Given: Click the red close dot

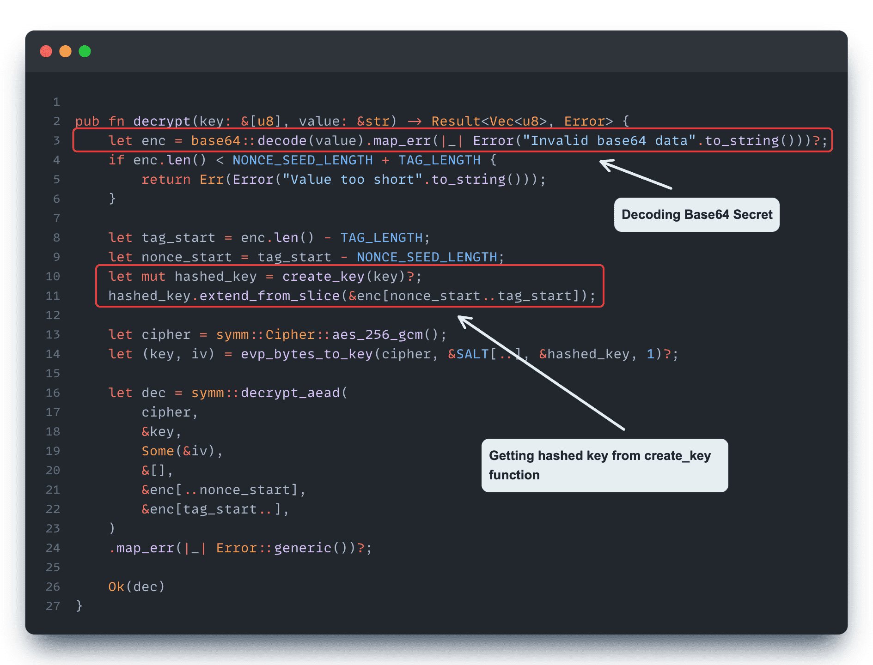Looking at the screenshot, I should (x=46, y=51).
